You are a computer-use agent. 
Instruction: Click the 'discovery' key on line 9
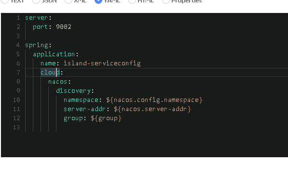coord(73,91)
